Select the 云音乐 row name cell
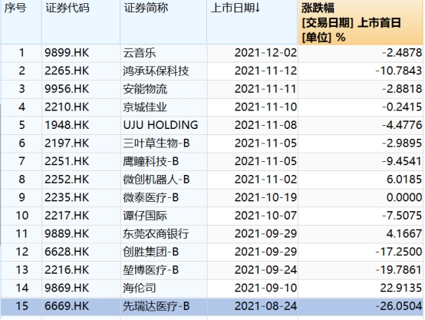This screenshot has width=425, height=320. point(140,53)
